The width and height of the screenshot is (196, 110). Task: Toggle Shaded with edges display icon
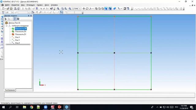[x=110, y=9]
